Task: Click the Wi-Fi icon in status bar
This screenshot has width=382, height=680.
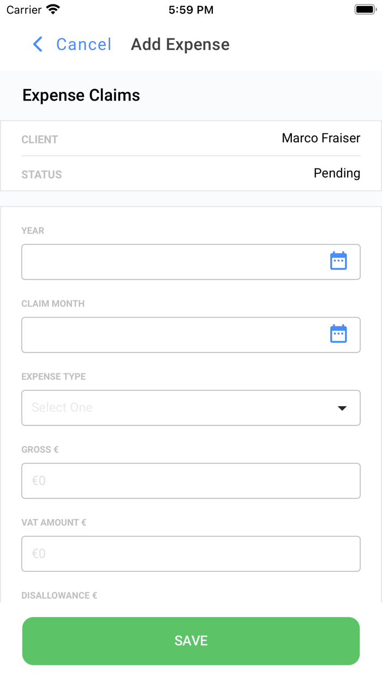Action: 52,9
